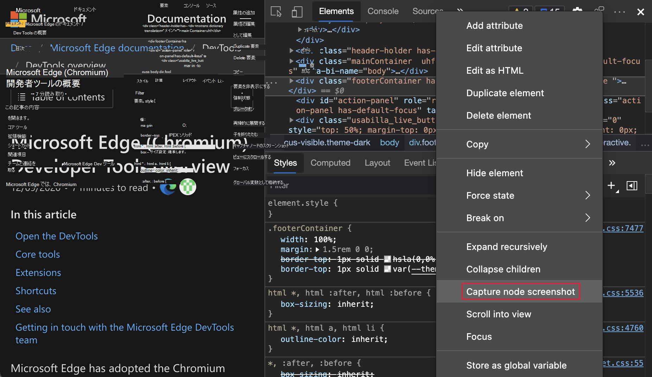The image size is (652, 377).
Task: Expand the margin shorthand property triangle
Action: [318, 250]
